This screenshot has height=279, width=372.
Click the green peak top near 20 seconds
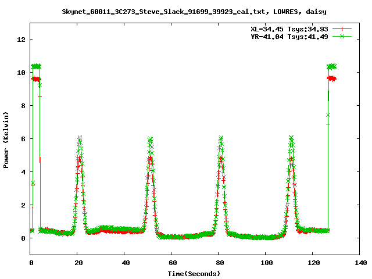coord(80,138)
